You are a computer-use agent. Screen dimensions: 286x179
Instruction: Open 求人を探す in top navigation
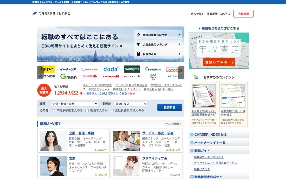tap(197, 14)
